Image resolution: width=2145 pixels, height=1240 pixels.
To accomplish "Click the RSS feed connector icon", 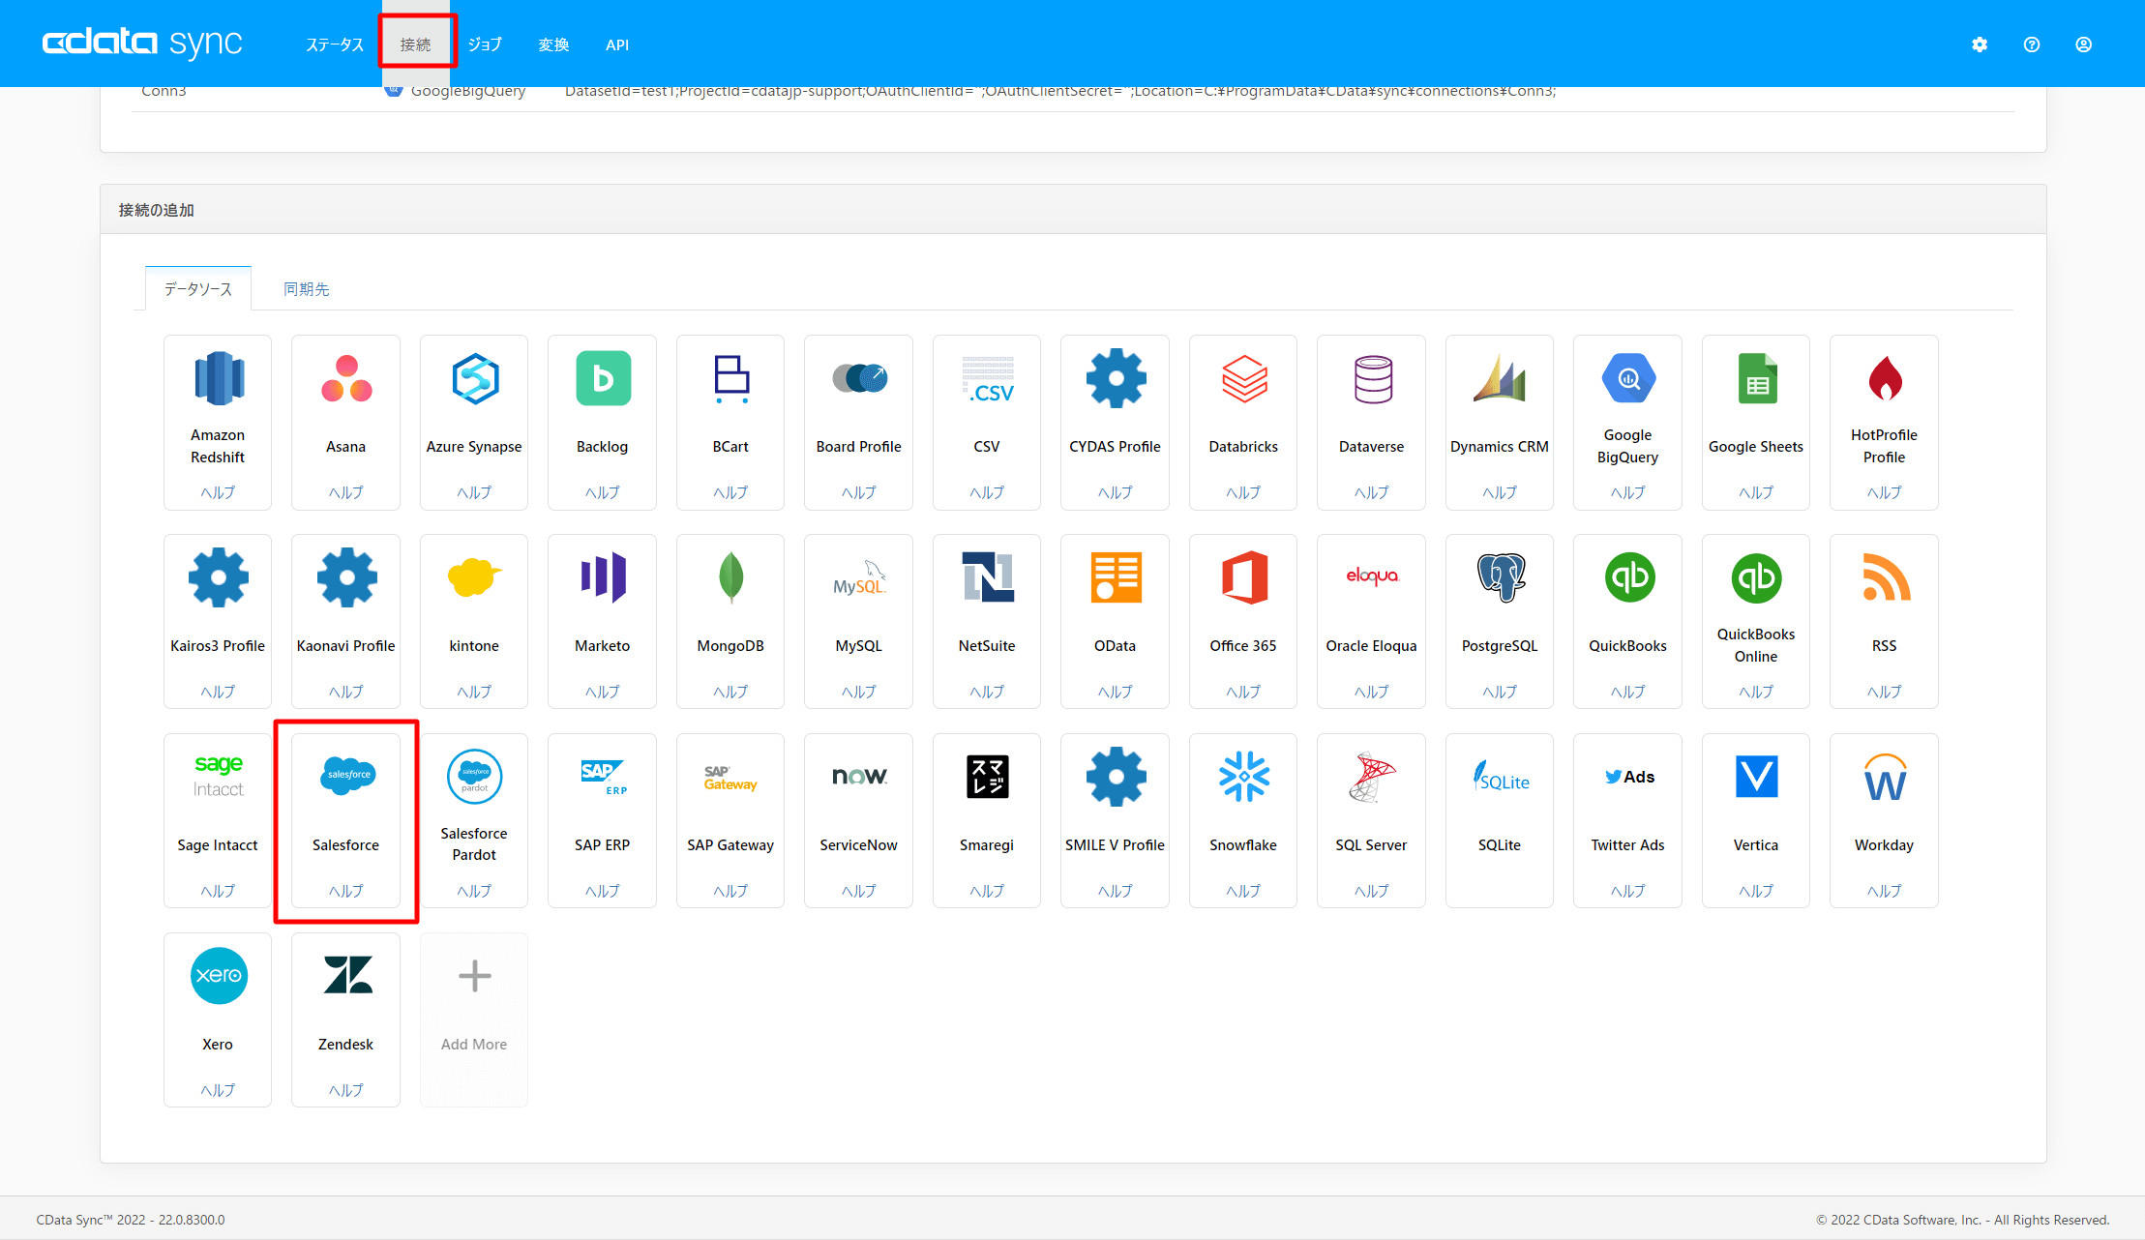I will [1884, 577].
